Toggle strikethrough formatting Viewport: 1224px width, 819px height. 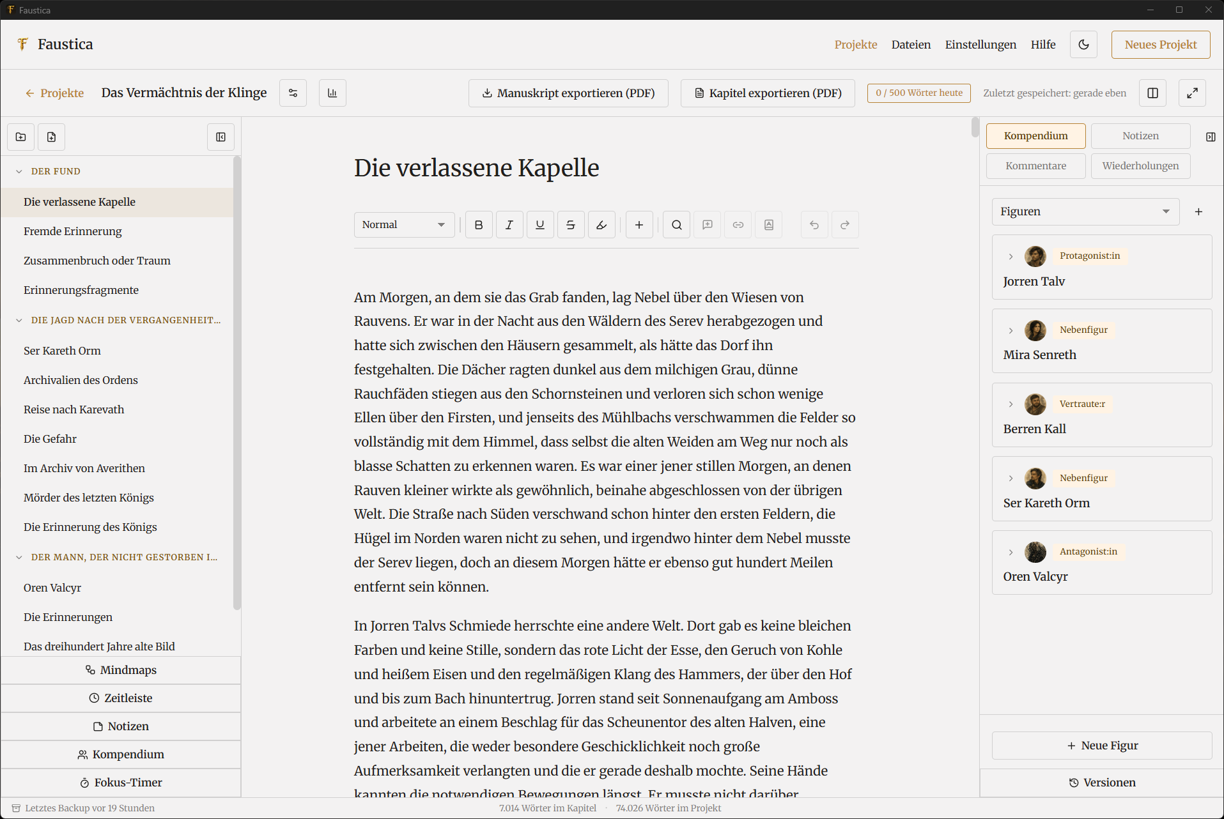pos(571,225)
